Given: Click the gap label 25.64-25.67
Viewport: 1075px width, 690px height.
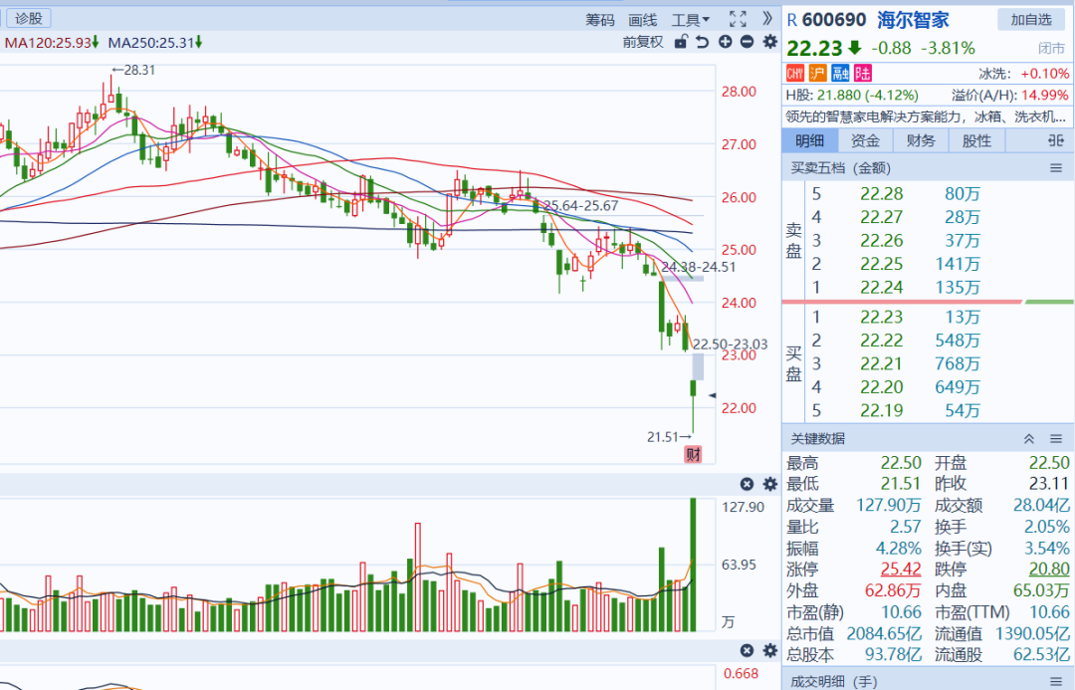Looking at the screenshot, I should 580,206.
